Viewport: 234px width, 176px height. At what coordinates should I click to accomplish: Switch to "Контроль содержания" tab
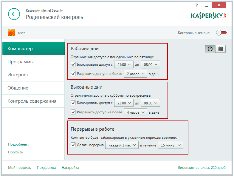[x=33, y=101]
